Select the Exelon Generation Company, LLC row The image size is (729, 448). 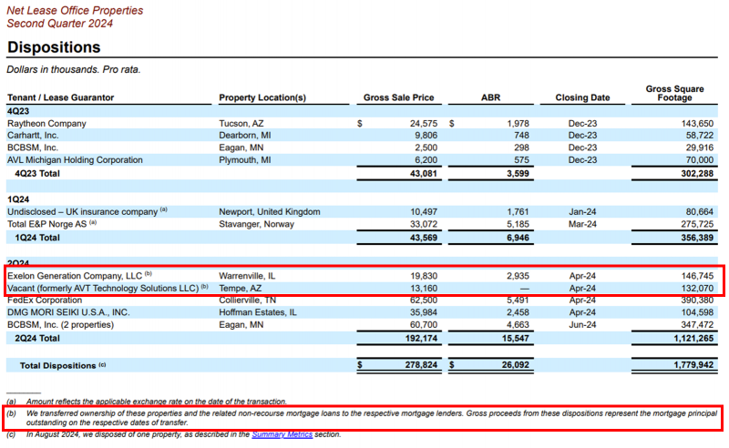(75, 275)
